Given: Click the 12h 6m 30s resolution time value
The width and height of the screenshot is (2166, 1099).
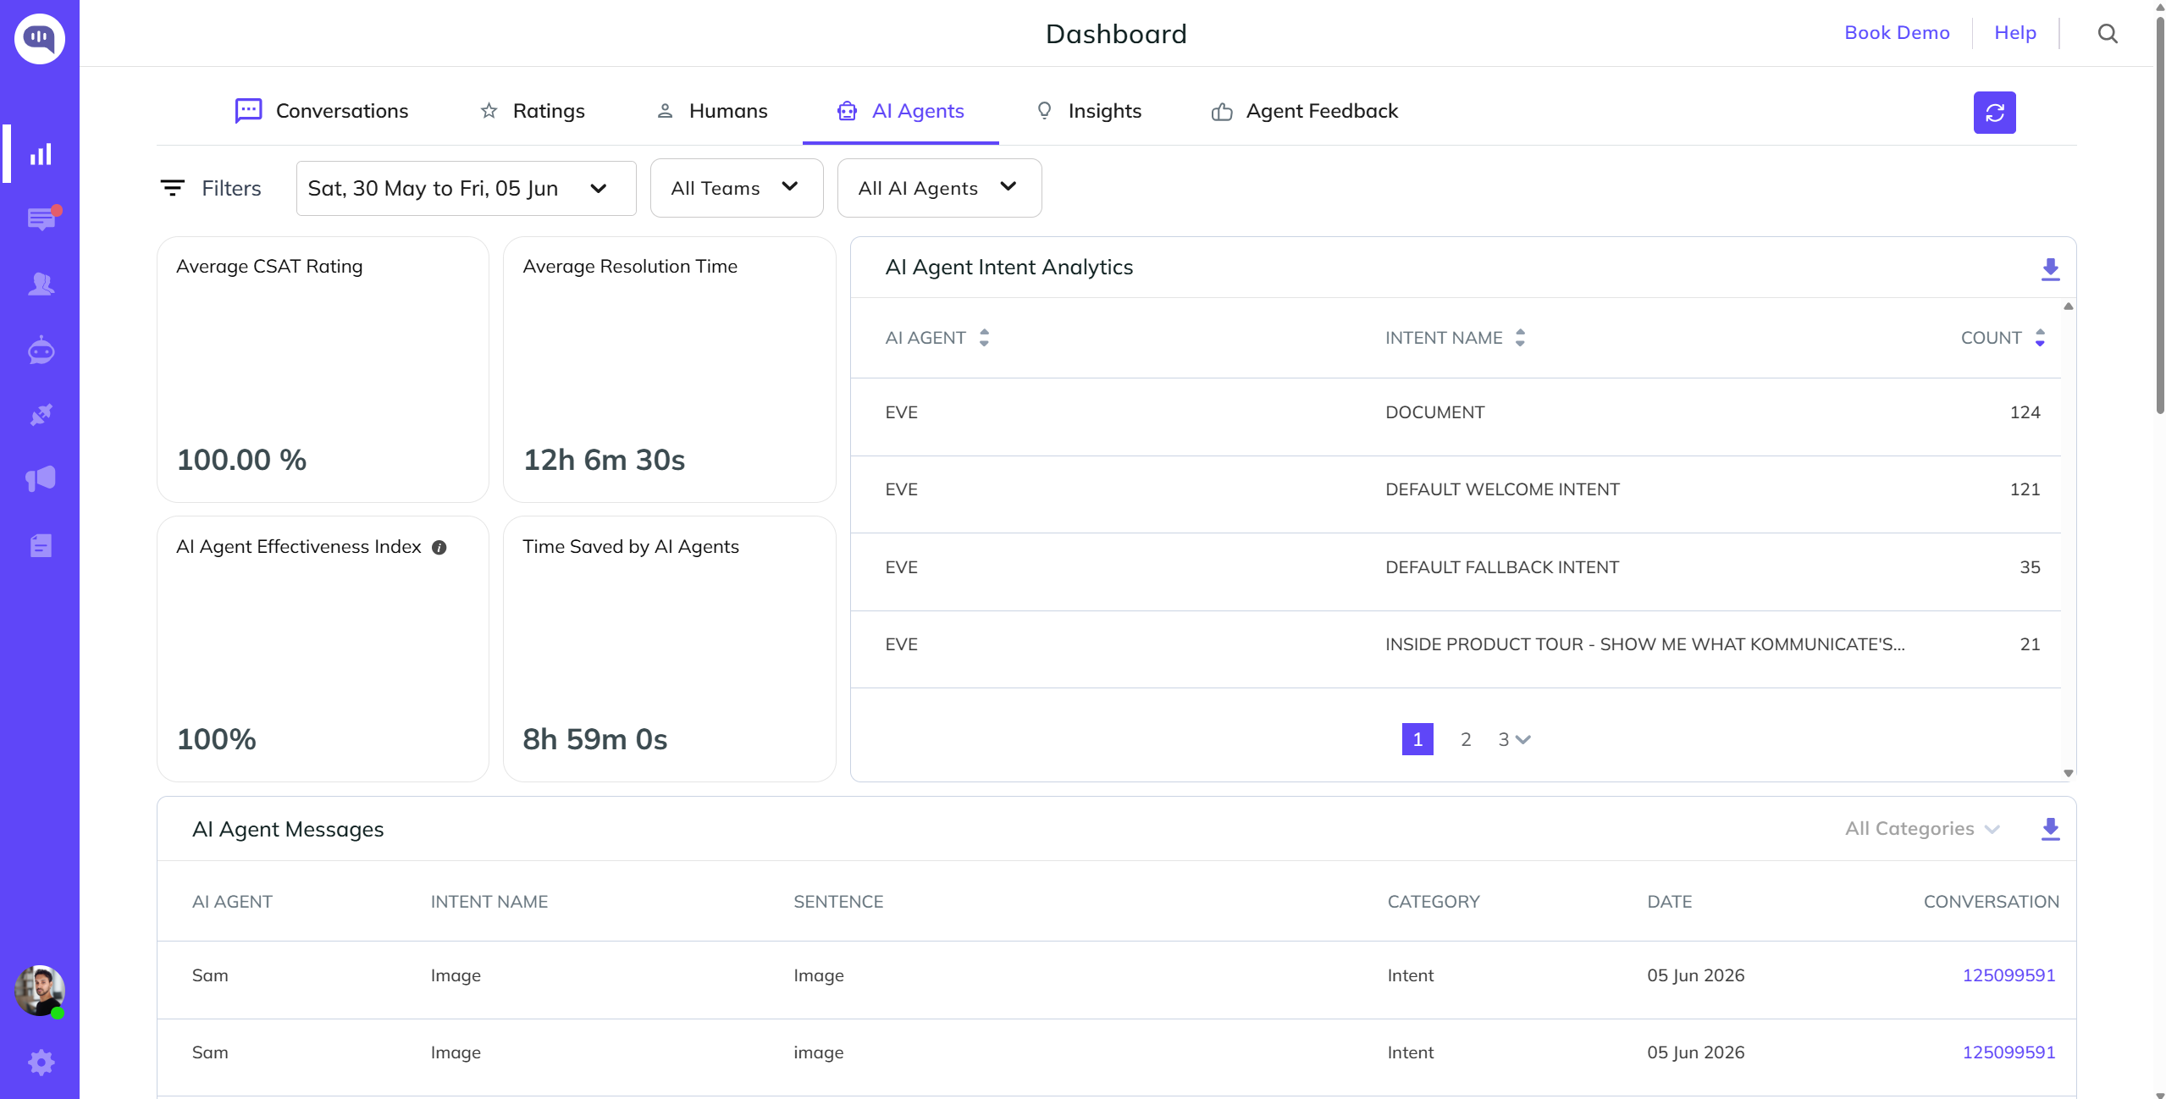Looking at the screenshot, I should point(604,460).
